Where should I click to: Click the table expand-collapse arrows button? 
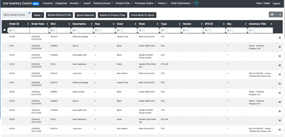(x=280, y=14)
